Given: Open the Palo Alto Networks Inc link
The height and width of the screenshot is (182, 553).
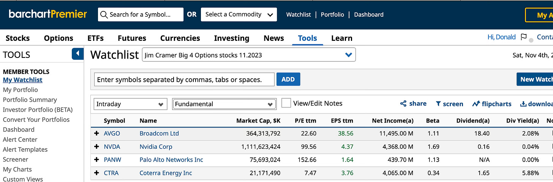Looking at the screenshot, I should point(171,160).
